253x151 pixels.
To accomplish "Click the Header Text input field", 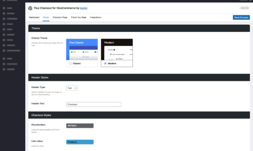I will (x=94, y=104).
